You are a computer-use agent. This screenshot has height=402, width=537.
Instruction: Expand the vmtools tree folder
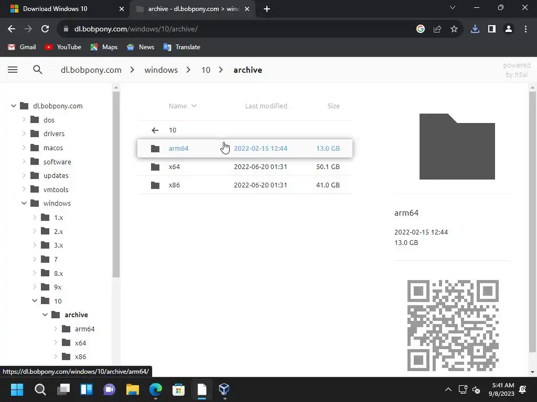click(24, 189)
